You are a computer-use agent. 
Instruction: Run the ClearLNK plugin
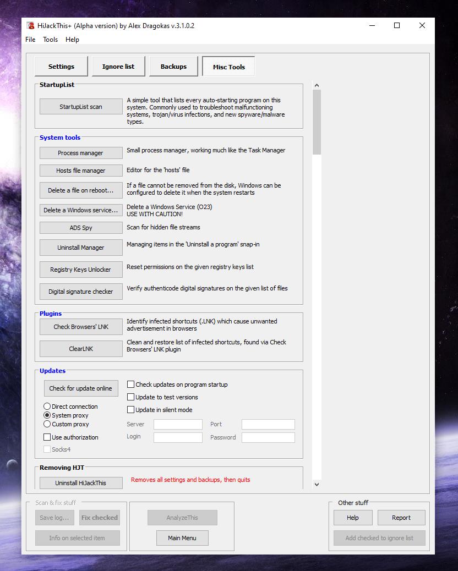81,349
